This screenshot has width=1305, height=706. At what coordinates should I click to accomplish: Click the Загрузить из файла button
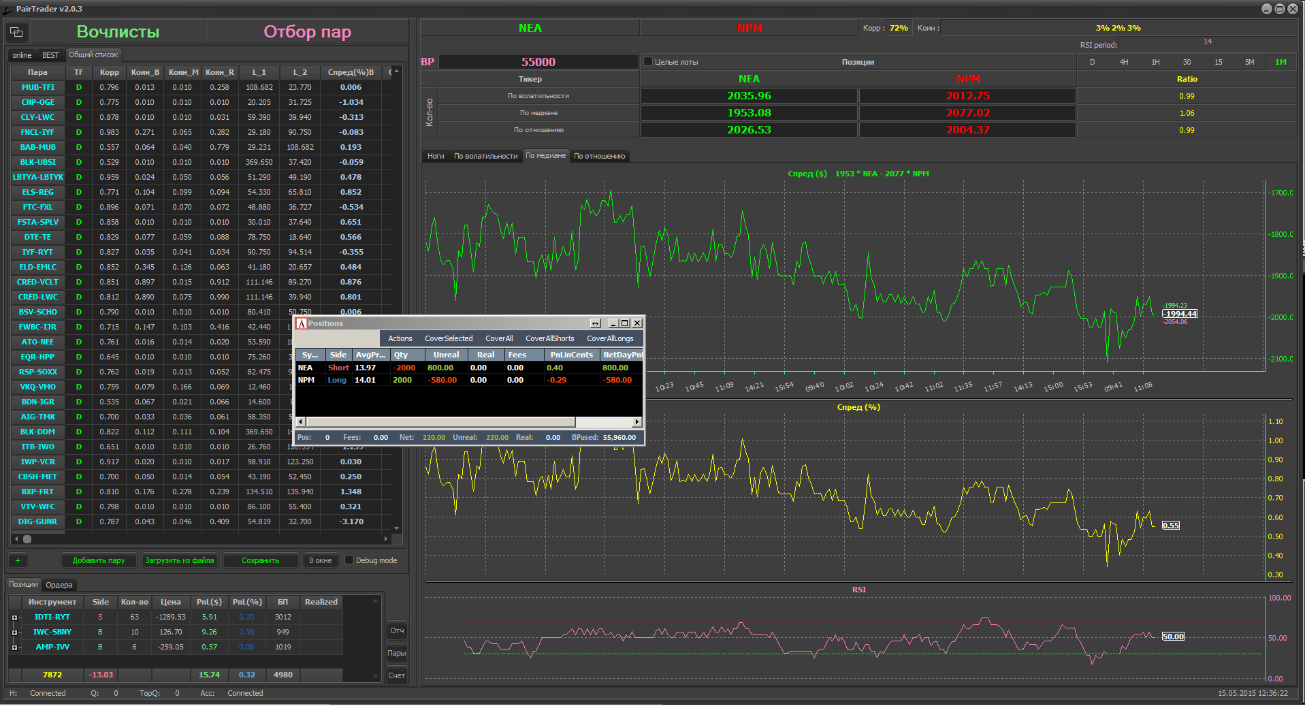179,560
